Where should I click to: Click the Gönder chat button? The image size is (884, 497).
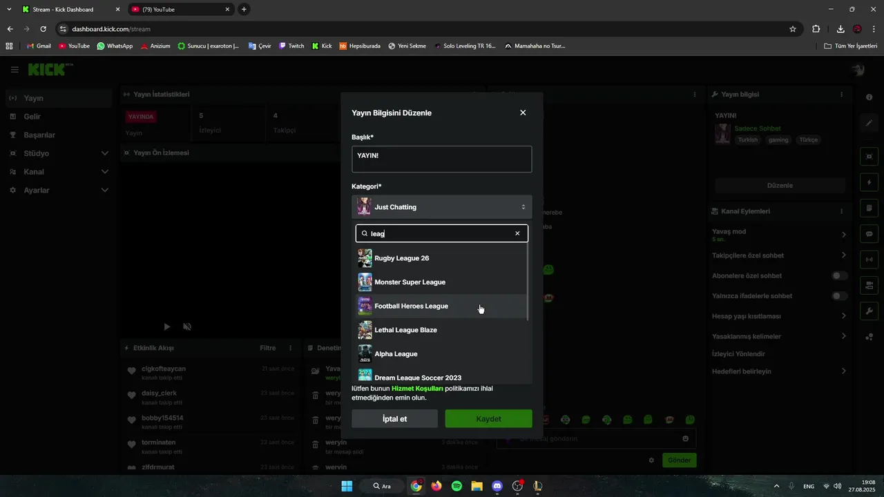click(679, 460)
